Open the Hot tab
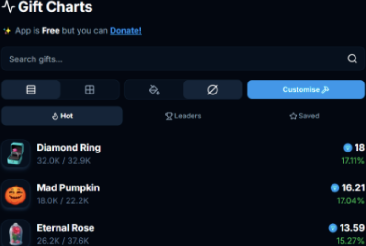This screenshot has width=366, height=246. tap(62, 116)
